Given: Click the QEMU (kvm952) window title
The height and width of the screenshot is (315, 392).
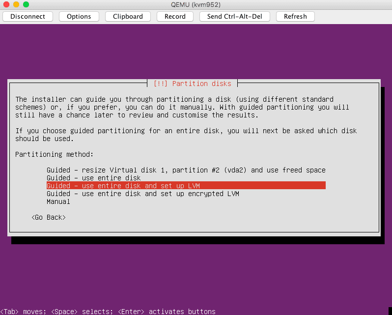Looking at the screenshot, I should [196, 4].
